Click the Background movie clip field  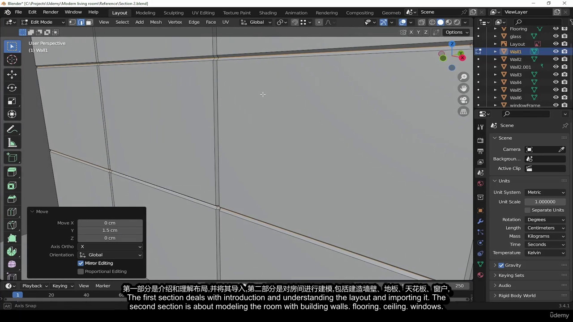546,159
